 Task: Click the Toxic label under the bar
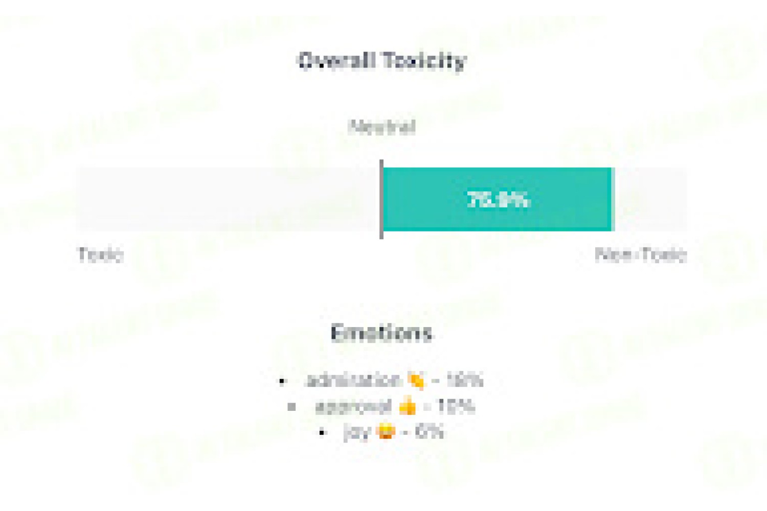tap(100, 254)
